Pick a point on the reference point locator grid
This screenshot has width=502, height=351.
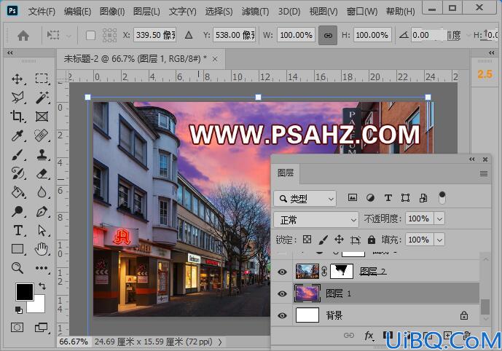coord(109,35)
